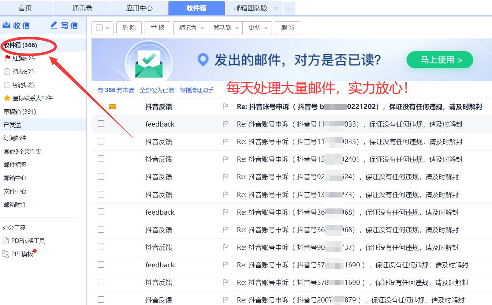The height and width of the screenshot is (305, 492).
Task: Flag the feedback email with 抖音号36
Action: pyautogui.click(x=225, y=212)
